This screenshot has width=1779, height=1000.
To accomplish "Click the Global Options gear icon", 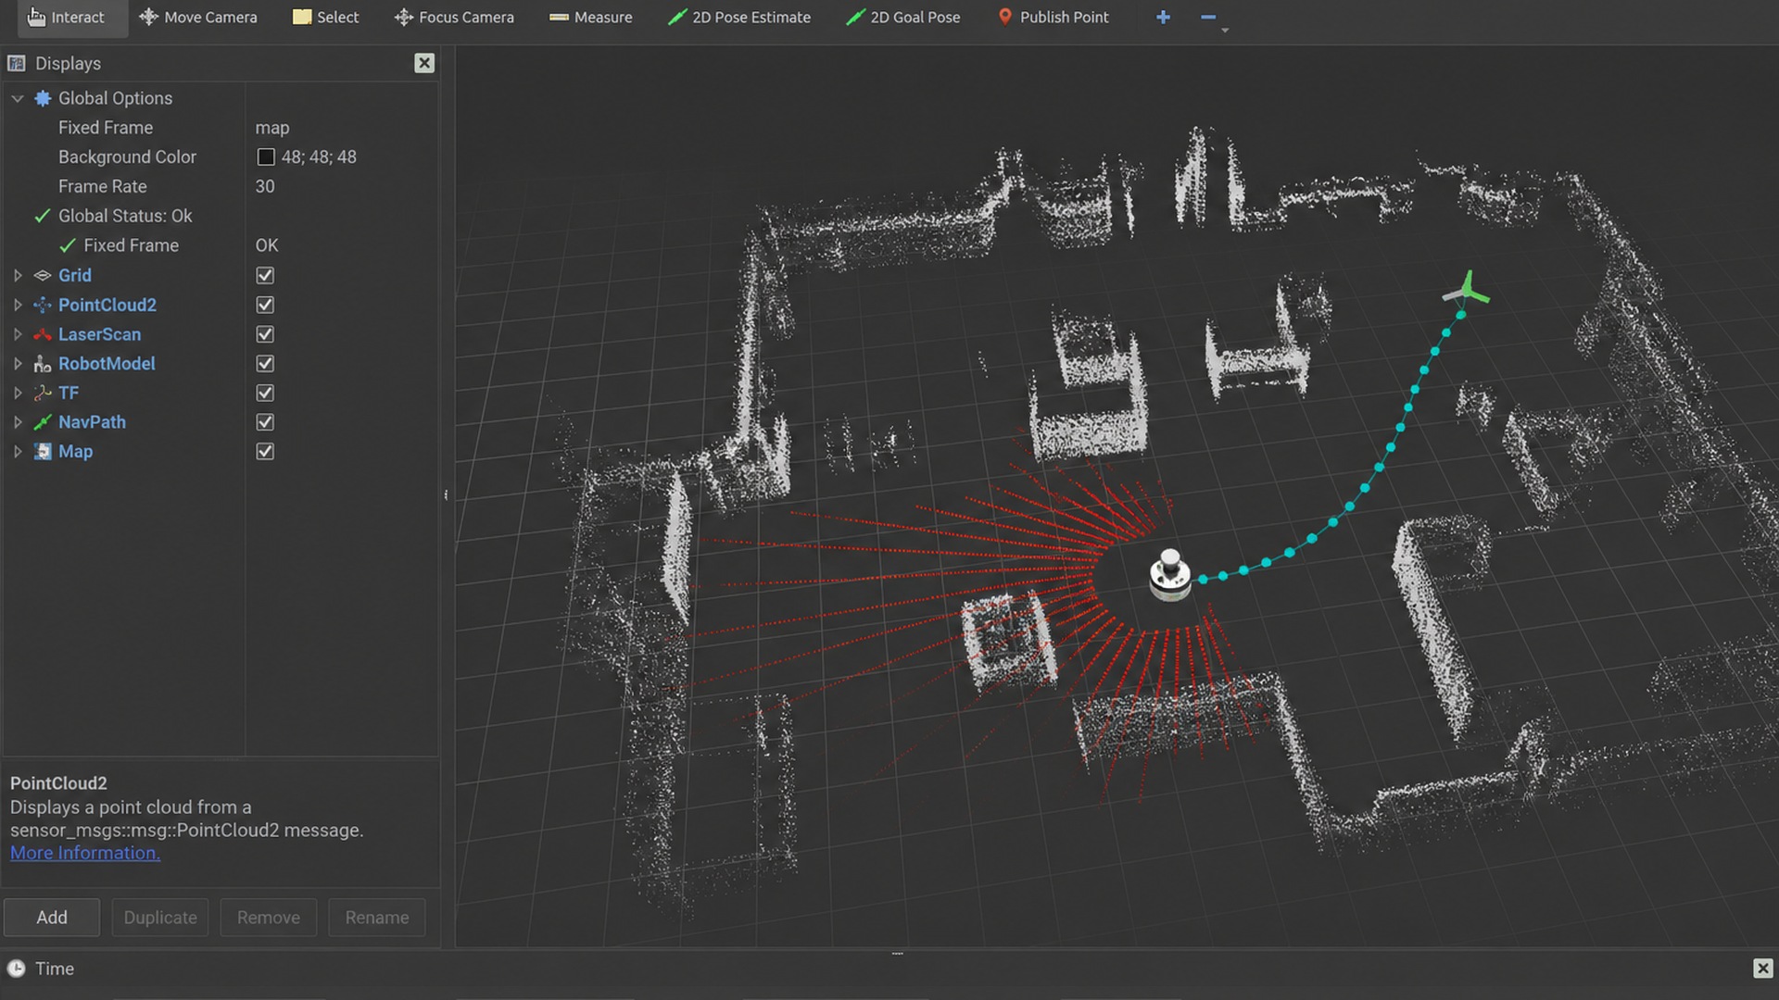I will (x=43, y=98).
